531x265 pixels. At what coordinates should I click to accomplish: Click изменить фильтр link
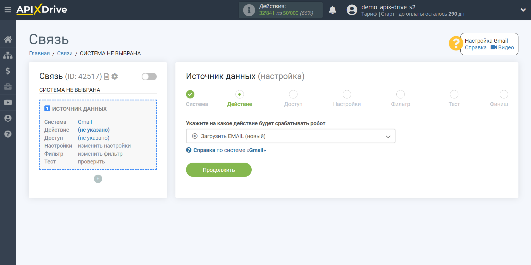coord(100,154)
